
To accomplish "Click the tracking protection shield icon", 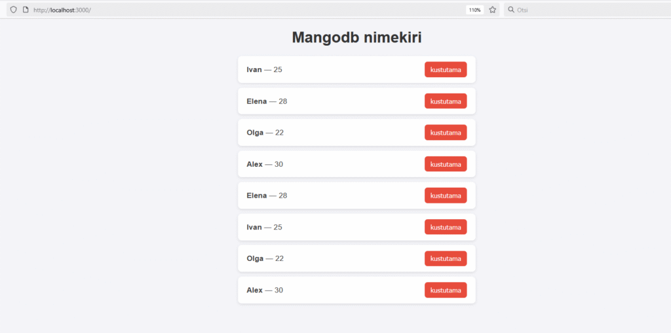I will [x=13, y=10].
